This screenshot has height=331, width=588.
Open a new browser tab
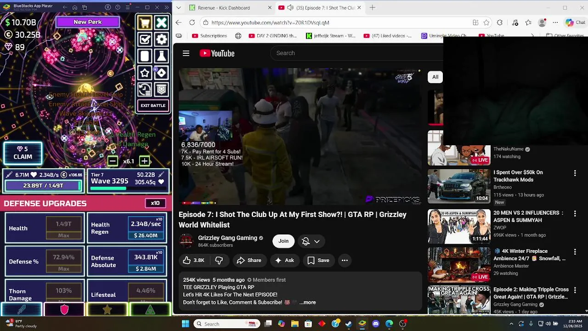click(x=373, y=8)
